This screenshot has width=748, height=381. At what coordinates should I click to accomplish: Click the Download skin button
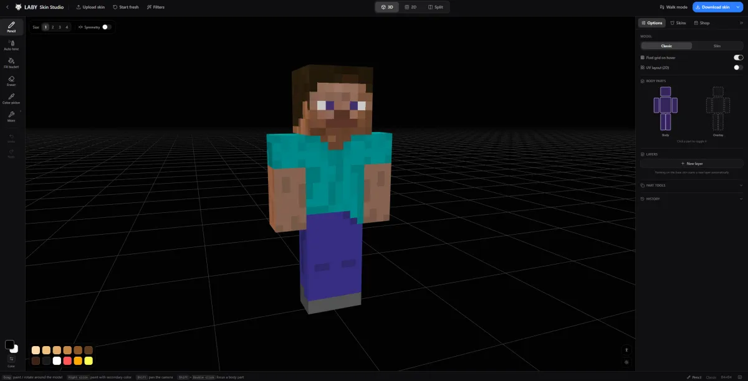coord(712,7)
